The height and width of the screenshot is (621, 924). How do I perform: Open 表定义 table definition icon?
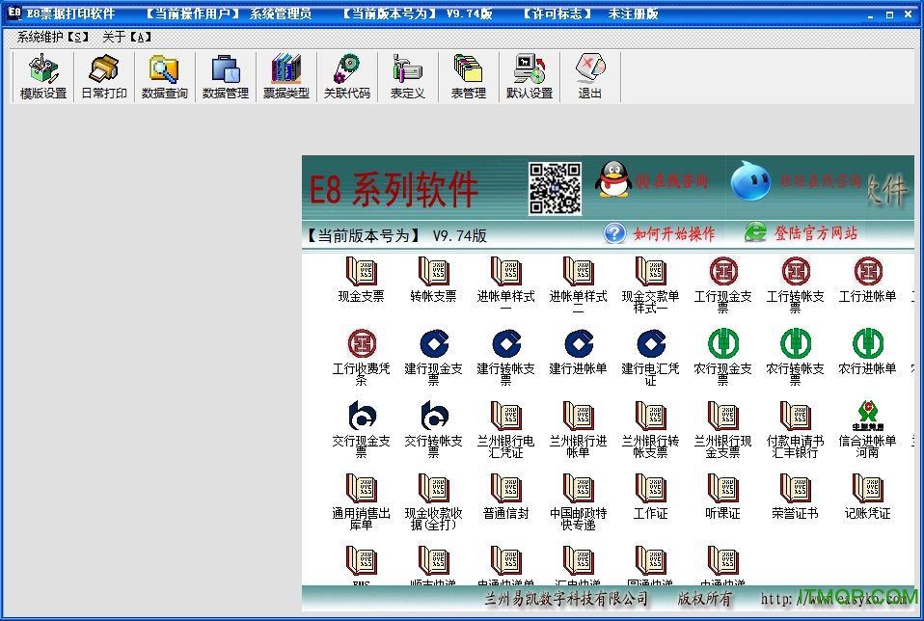pos(407,77)
